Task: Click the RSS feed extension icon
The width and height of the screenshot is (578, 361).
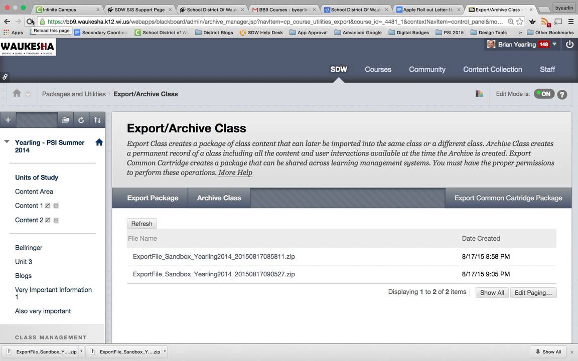Action: tap(545, 22)
